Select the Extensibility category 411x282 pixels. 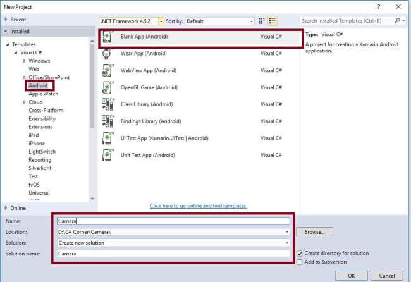tap(42, 119)
